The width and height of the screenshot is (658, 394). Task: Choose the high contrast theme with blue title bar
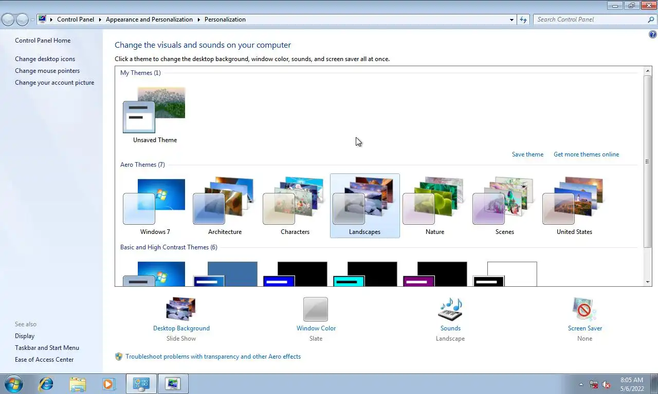click(x=295, y=274)
